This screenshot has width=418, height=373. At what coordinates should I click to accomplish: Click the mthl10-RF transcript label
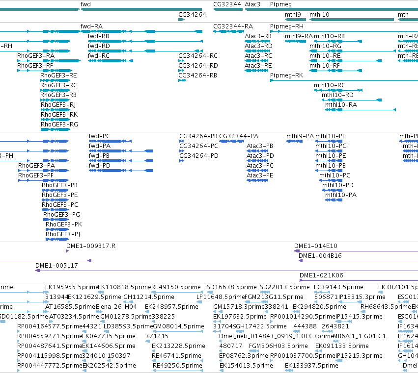point(325,66)
